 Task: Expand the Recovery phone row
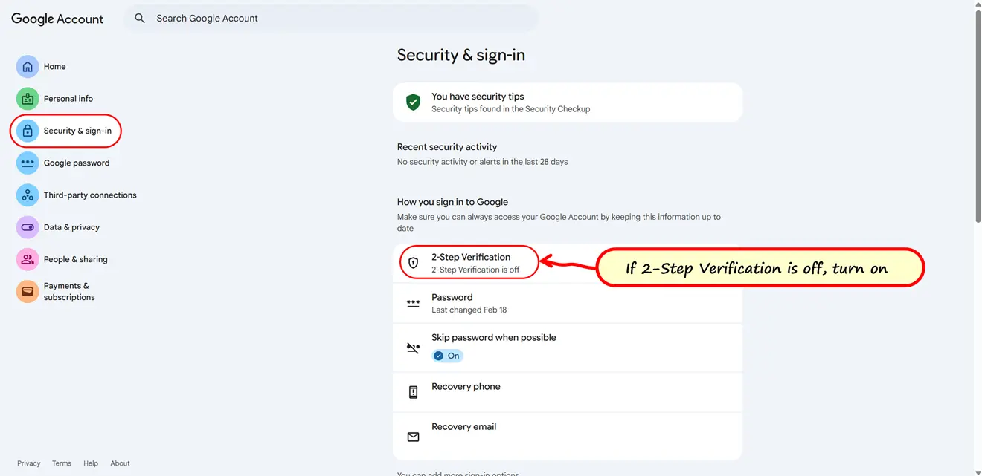coord(568,391)
